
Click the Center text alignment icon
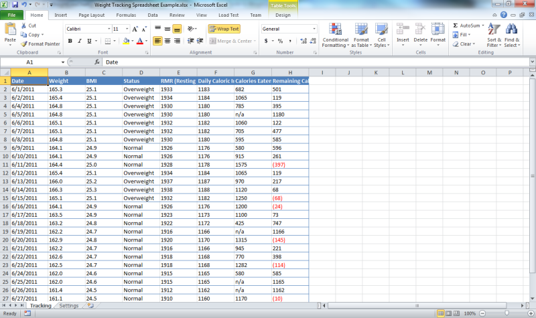click(x=167, y=41)
